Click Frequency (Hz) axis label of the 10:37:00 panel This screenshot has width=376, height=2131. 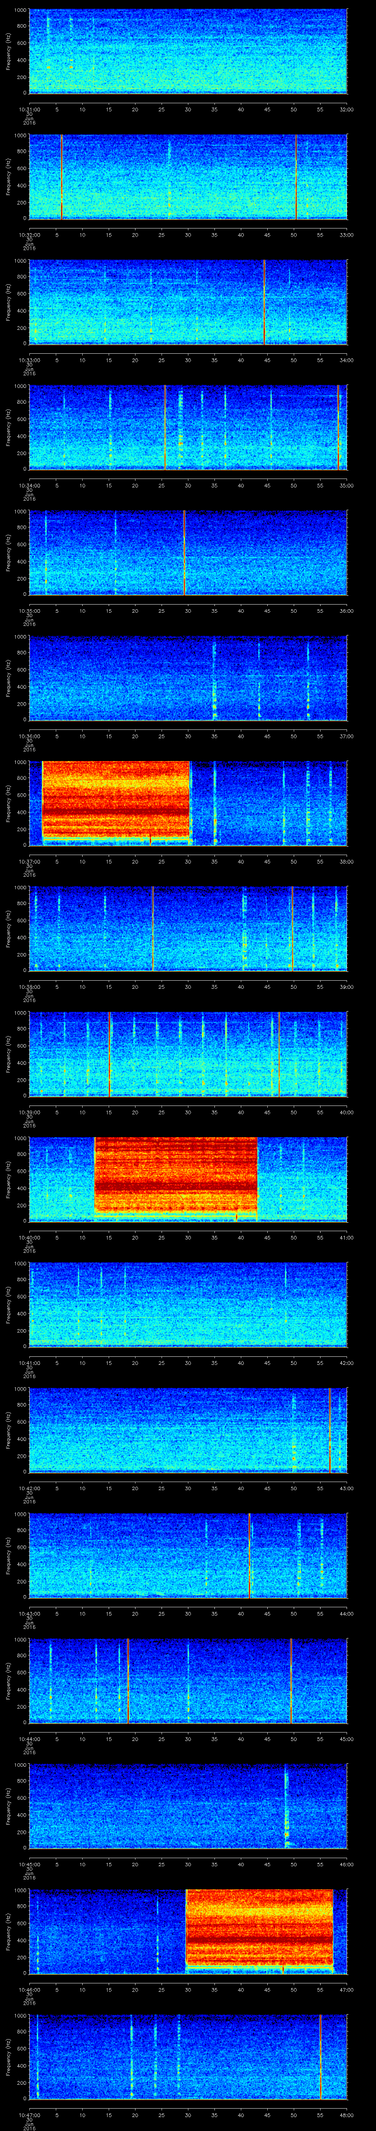(8, 803)
